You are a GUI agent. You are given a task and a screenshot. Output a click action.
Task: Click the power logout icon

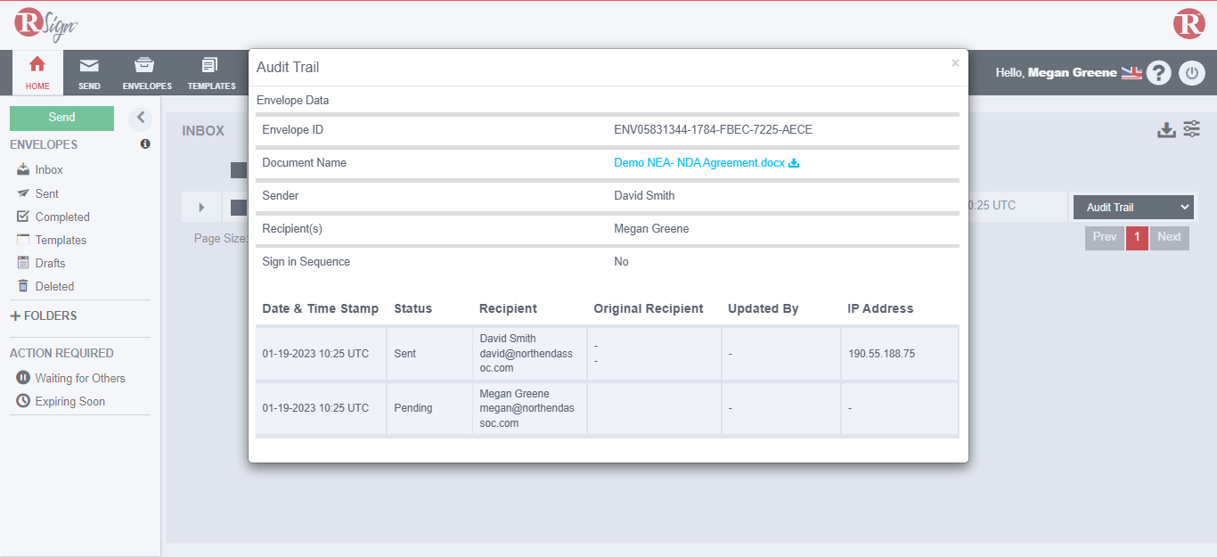pyautogui.click(x=1192, y=73)
